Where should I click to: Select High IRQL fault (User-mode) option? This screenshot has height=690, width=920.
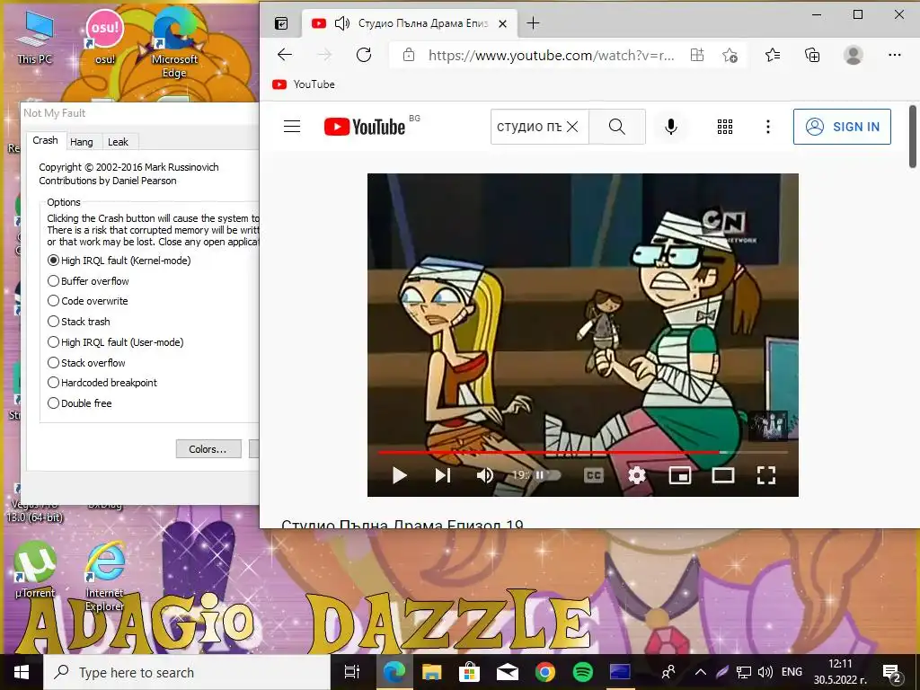pos(116,342)
